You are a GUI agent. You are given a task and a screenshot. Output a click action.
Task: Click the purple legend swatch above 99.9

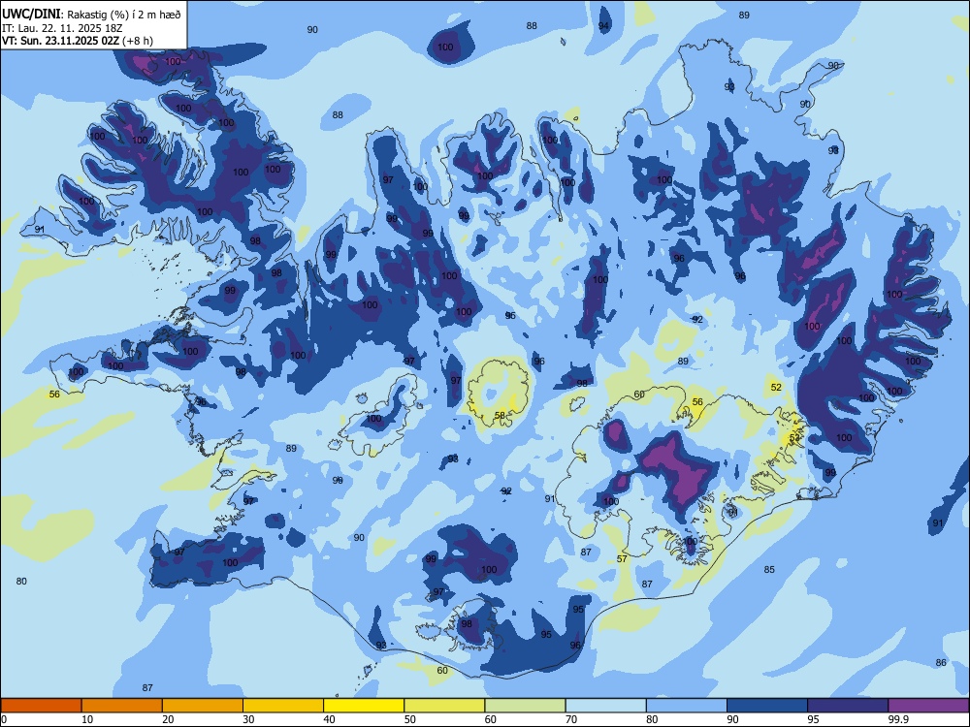click(x=928, y=706)
